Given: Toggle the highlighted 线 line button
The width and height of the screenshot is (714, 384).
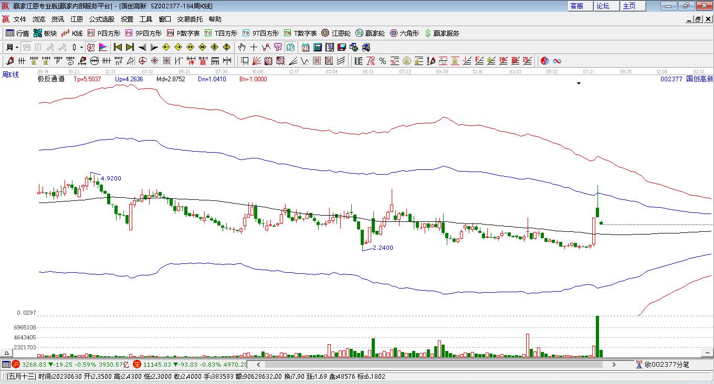Looking at the screenshot, I should 290,47.
